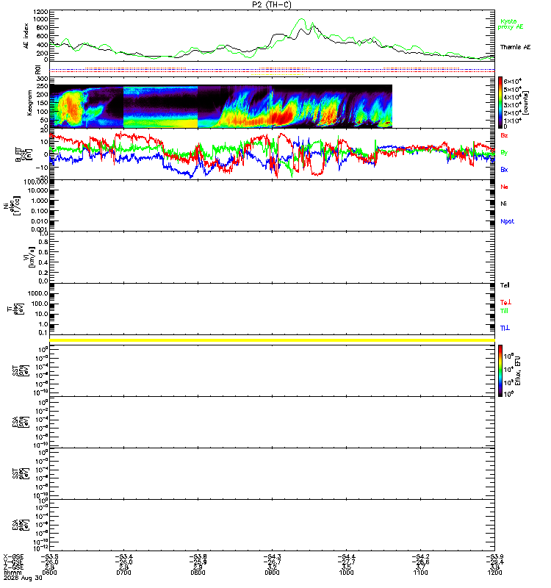The image size is (551, 588).
Task: Click the Keogram axis label
Action: coord(29,102)
